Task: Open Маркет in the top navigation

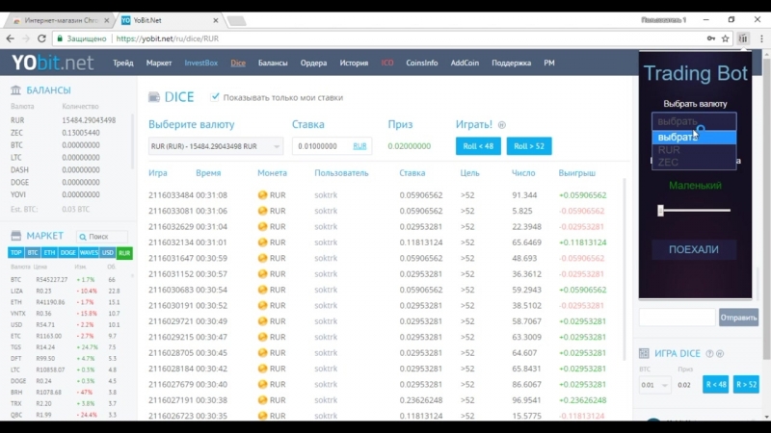Action: (159, 63)
